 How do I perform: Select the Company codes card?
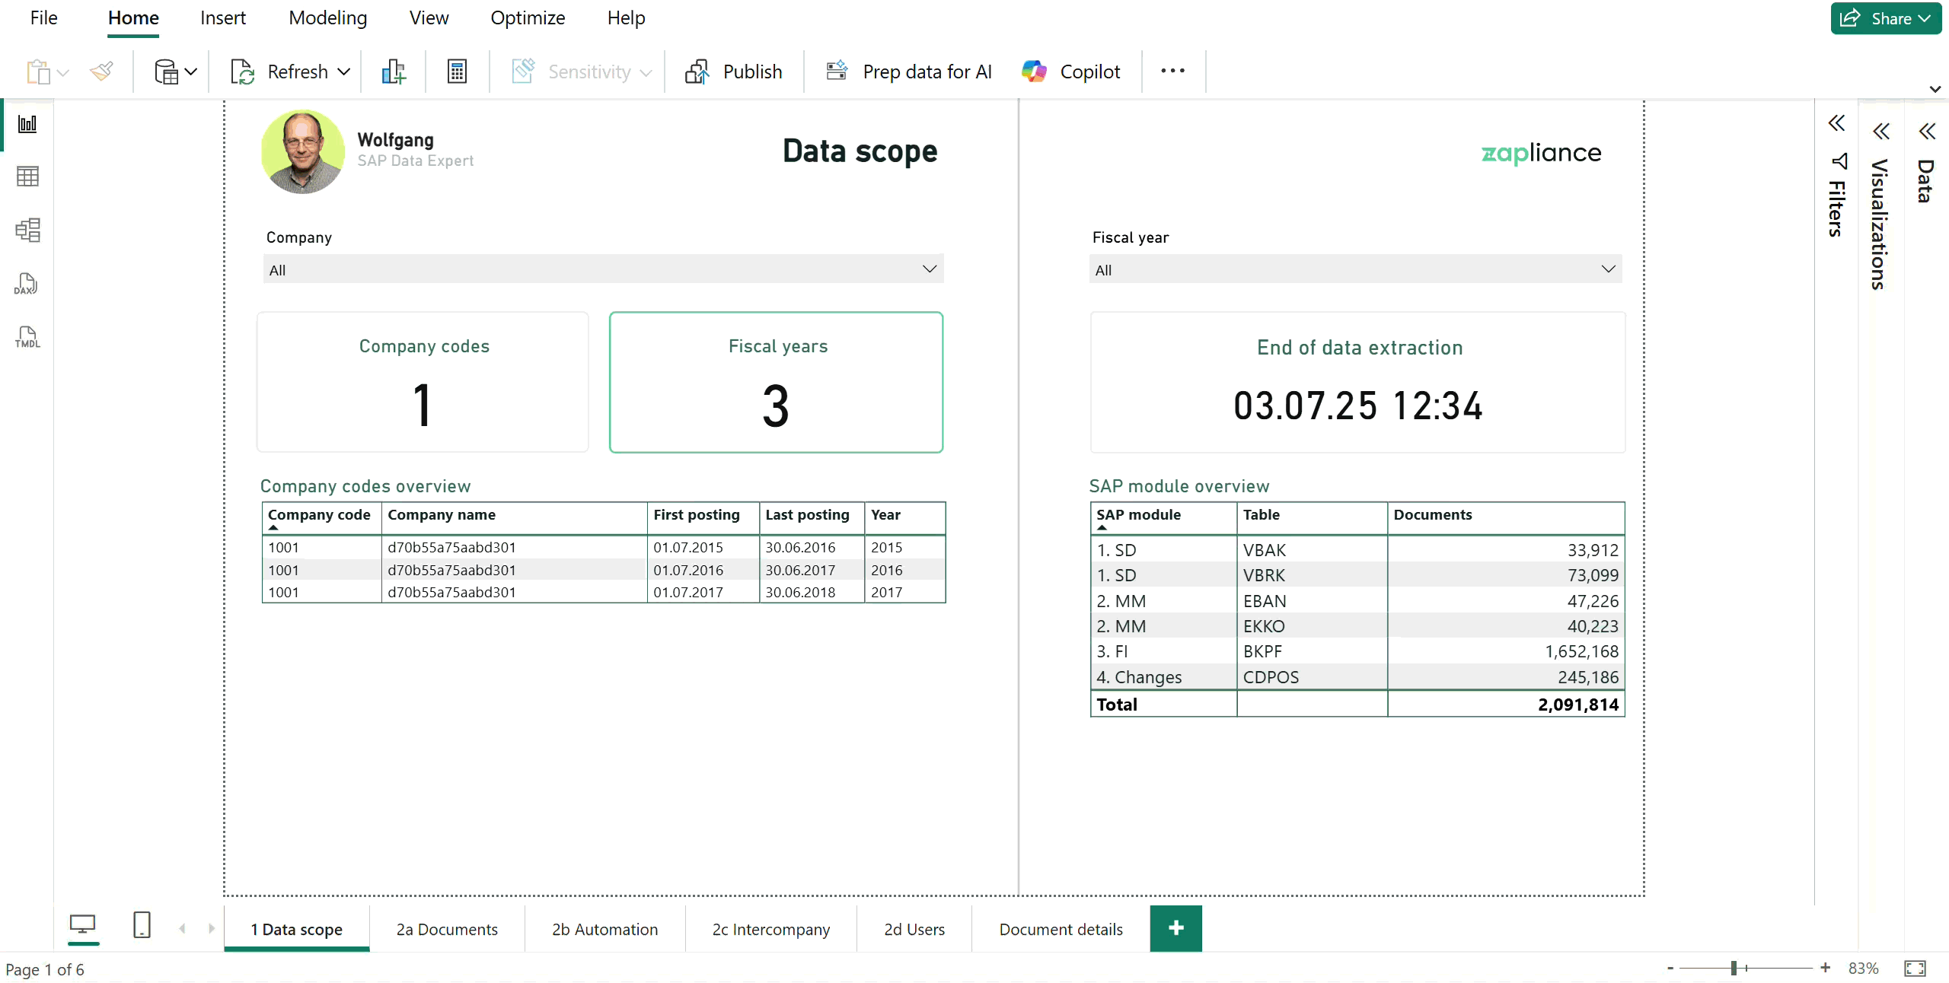[x=423, y=382]
